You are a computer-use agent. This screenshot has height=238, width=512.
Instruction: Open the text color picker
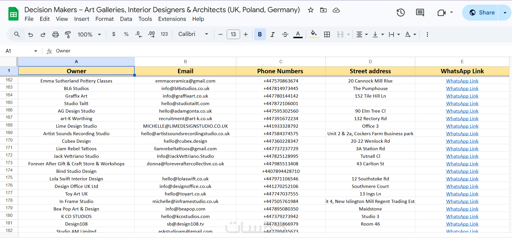pos(298,34)
